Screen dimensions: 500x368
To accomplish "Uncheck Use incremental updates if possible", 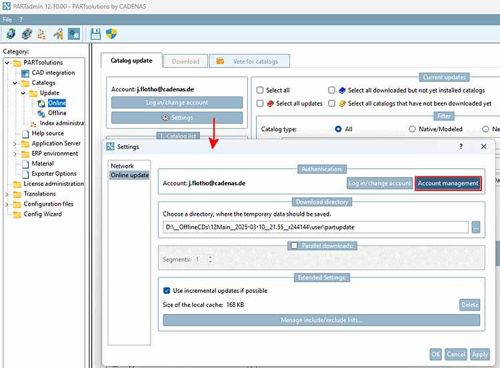I will point(167,290).
